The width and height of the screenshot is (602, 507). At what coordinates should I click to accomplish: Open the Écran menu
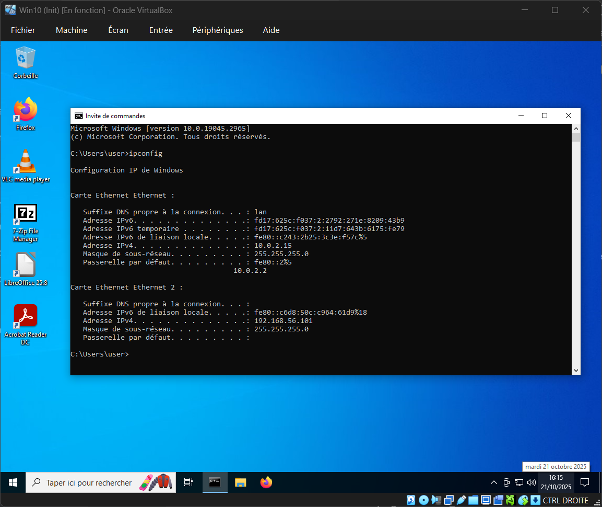[x=118, y=30]
